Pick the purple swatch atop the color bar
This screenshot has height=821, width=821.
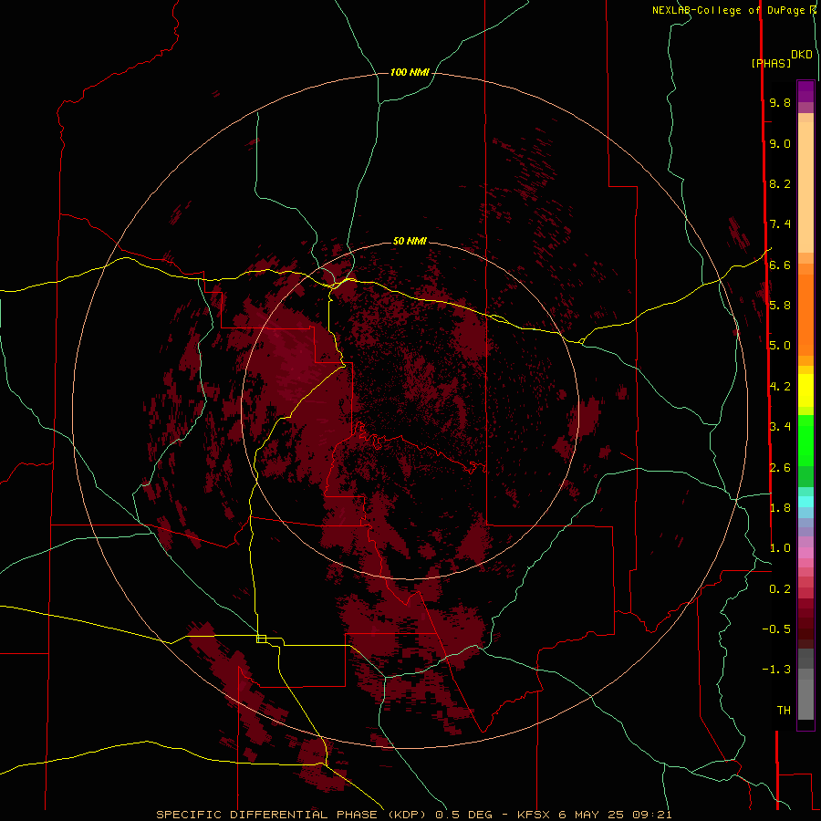coord(805,91)
